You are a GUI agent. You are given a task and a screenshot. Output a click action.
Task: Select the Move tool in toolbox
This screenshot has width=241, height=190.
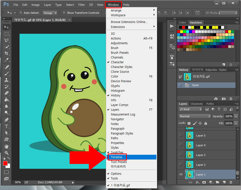click(x=7, y=27)
